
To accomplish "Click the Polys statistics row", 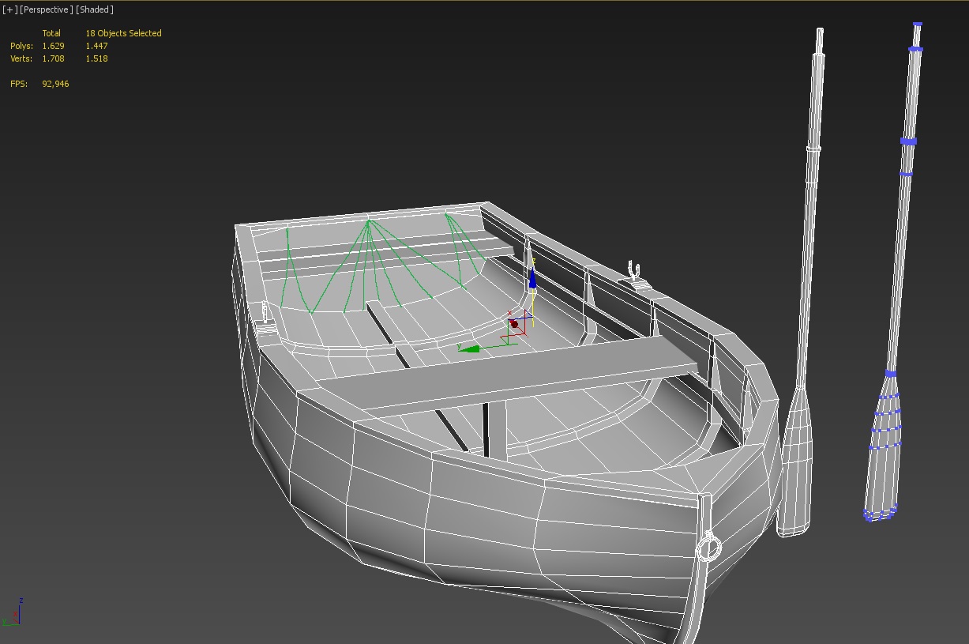I will (59, 46).
